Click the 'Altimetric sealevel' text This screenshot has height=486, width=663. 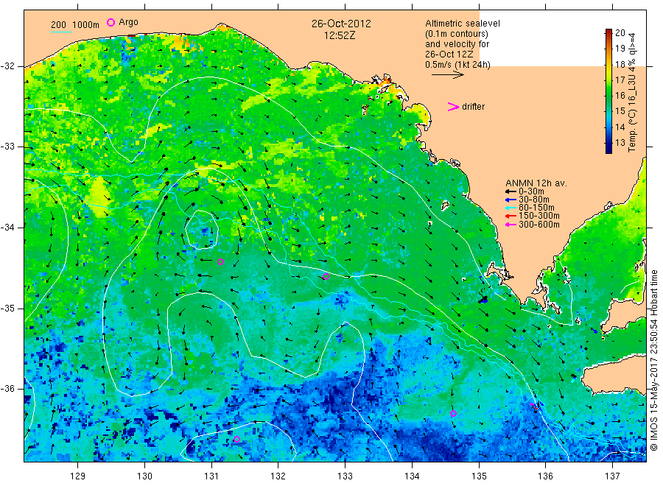click(463, 24)
